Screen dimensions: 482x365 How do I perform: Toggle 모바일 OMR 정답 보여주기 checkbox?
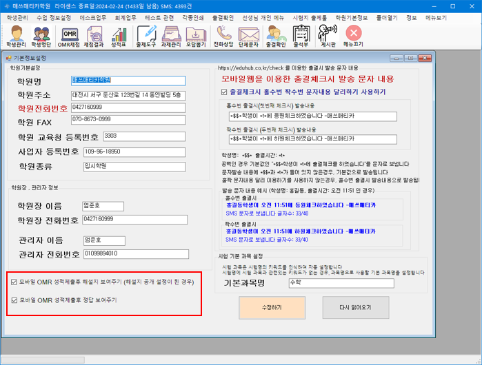(x=14, y=300)
